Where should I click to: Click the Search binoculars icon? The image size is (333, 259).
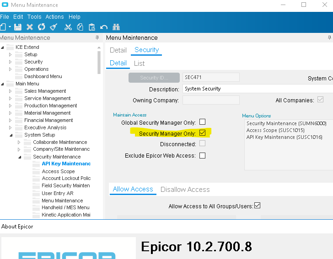pos(116,27)
